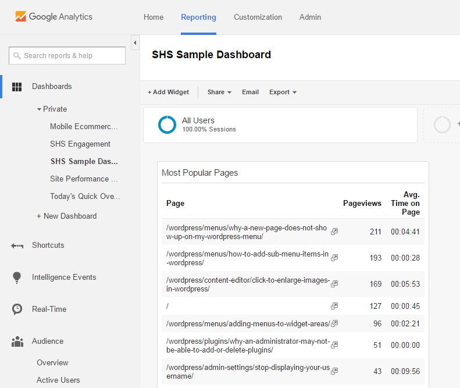Click the 00:09:56 time value
Viewport: 460px width, 388px height.
405,371
